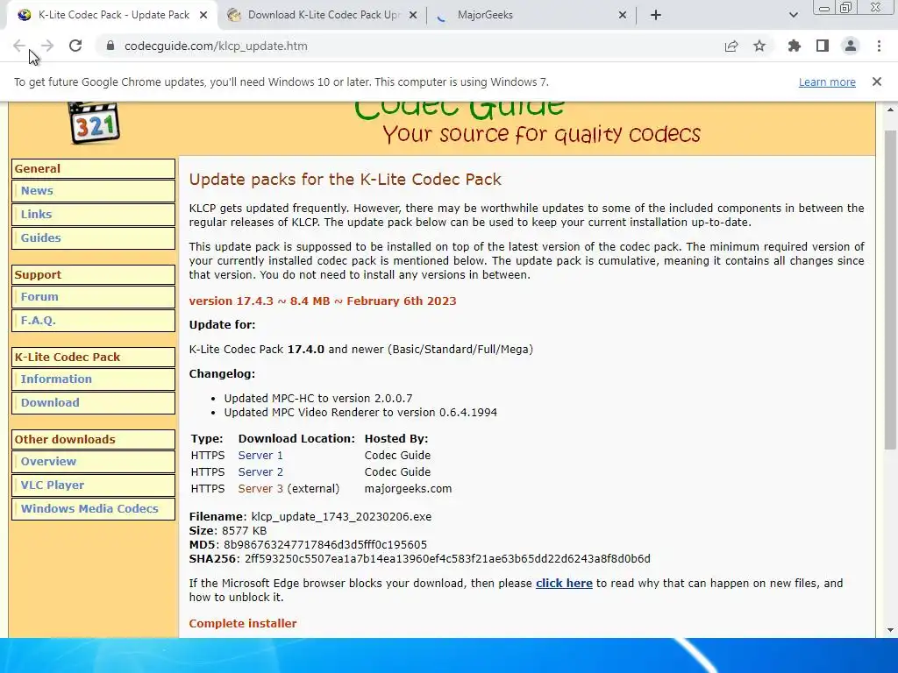The width and height of the screenshot is (898, 673).
Task: Click the page scrollbar thumb
Action: click(890, 289)
